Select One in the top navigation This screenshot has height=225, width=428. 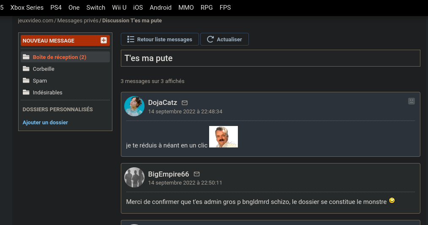74,8
